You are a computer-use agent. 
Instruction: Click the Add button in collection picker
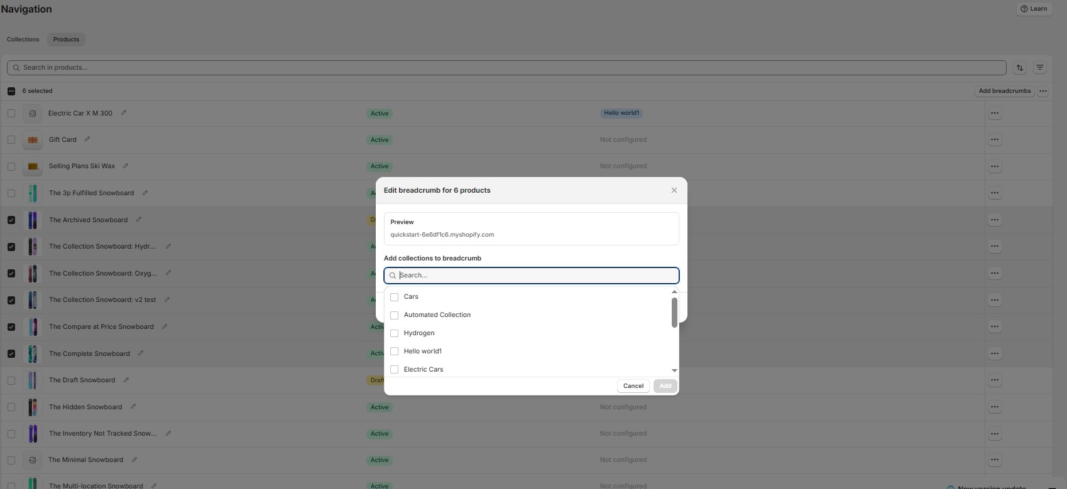[665, 386]
